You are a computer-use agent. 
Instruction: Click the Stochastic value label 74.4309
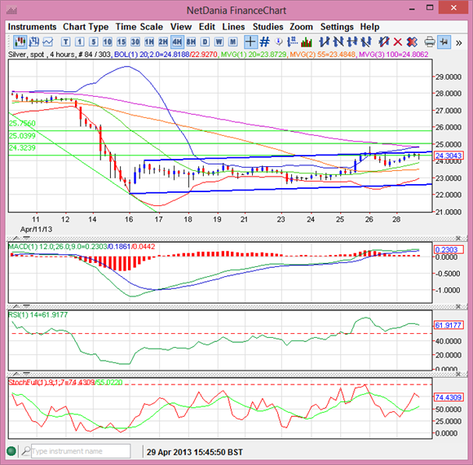point(449,397)
